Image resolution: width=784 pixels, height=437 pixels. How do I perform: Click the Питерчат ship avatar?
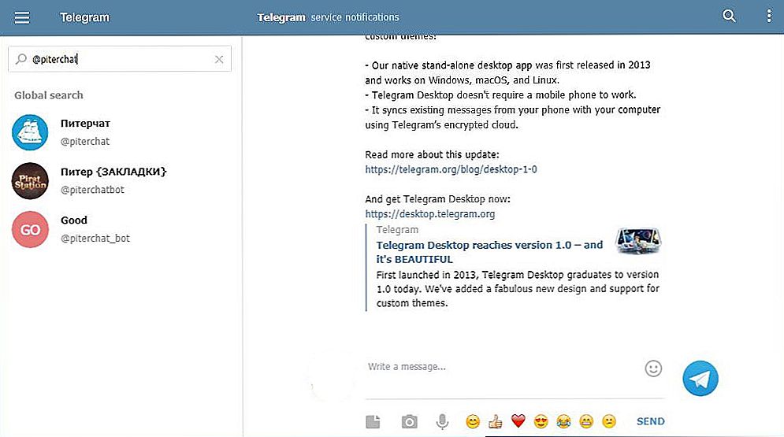(x=30, y=132)
